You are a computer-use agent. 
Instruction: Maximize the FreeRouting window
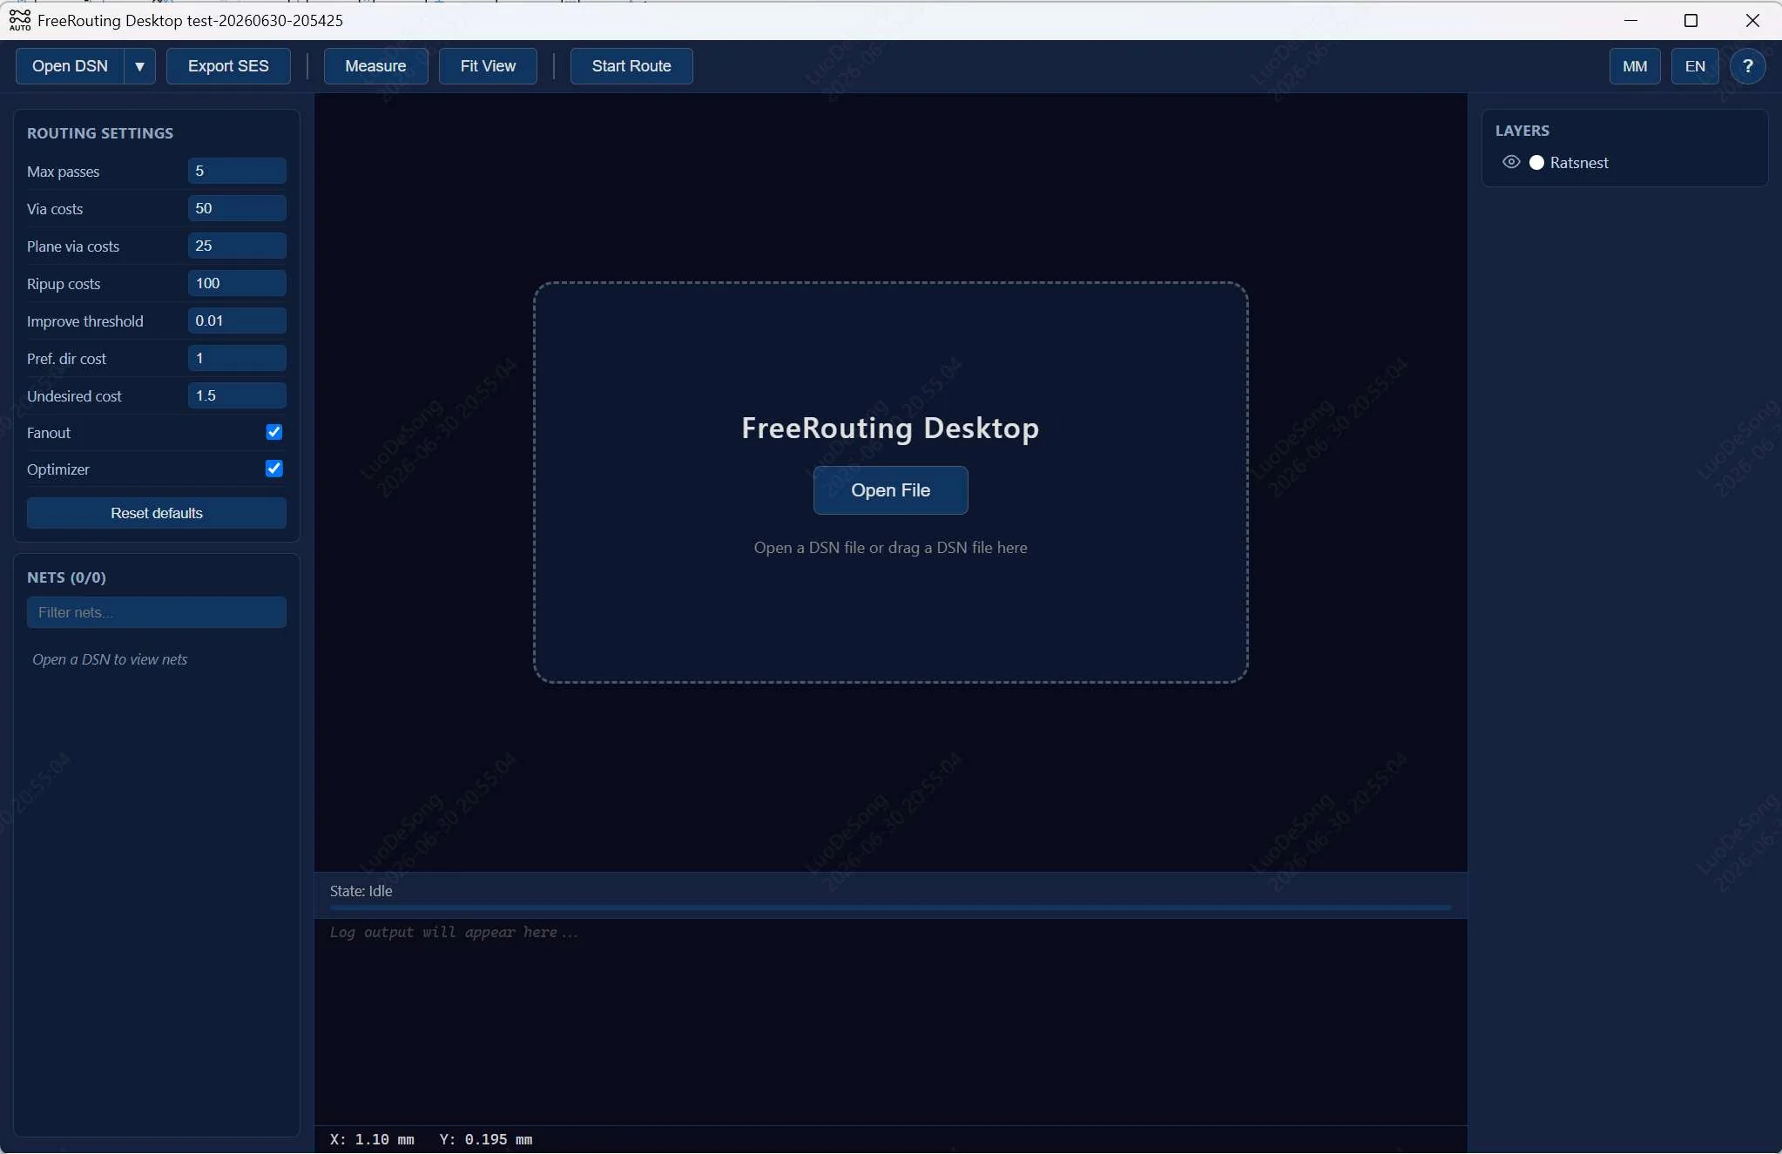1691,20
